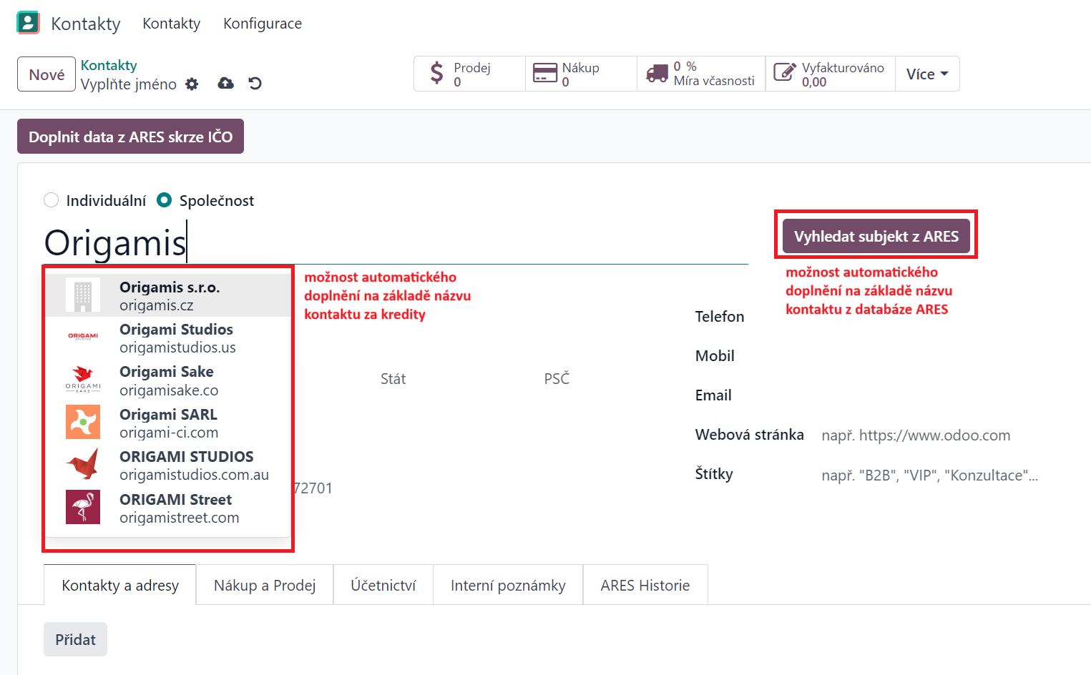
Task: Select the Individuální radio option
Action: pos(51,200)
